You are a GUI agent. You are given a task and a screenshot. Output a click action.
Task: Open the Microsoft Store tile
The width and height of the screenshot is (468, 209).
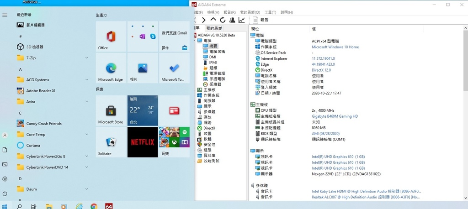point(111,110)
